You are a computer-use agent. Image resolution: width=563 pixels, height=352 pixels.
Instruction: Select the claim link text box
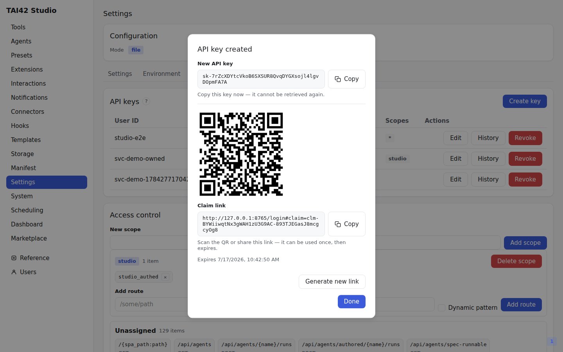[x=261, y=224]
